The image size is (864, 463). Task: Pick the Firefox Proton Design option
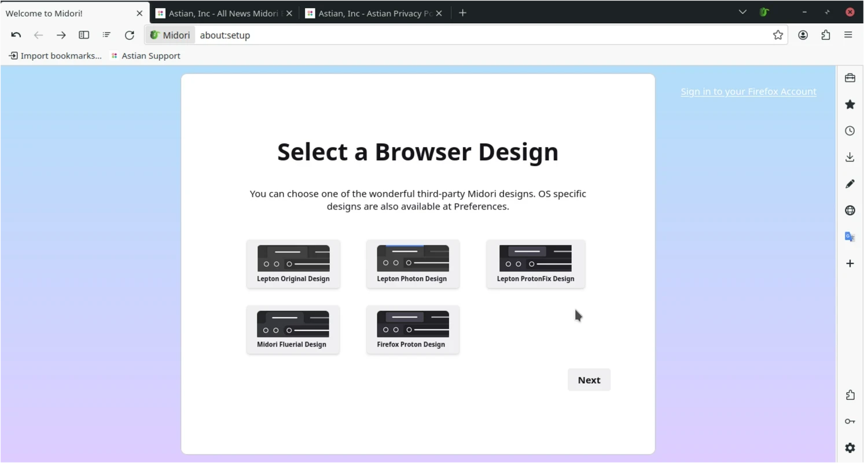(x=413, y=330)
